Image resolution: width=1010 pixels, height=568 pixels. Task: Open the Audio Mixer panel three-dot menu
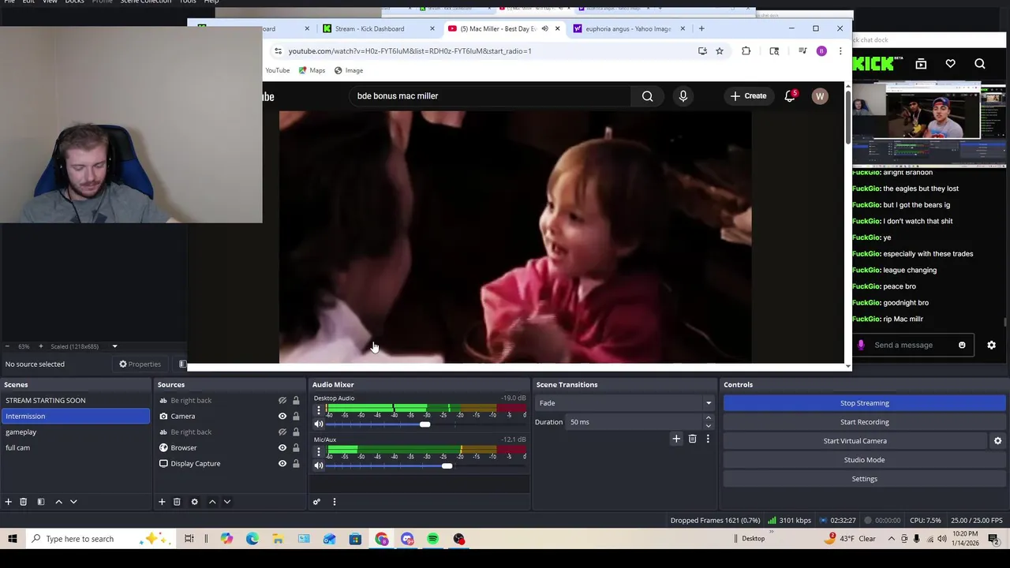click(x=334, y=502)
